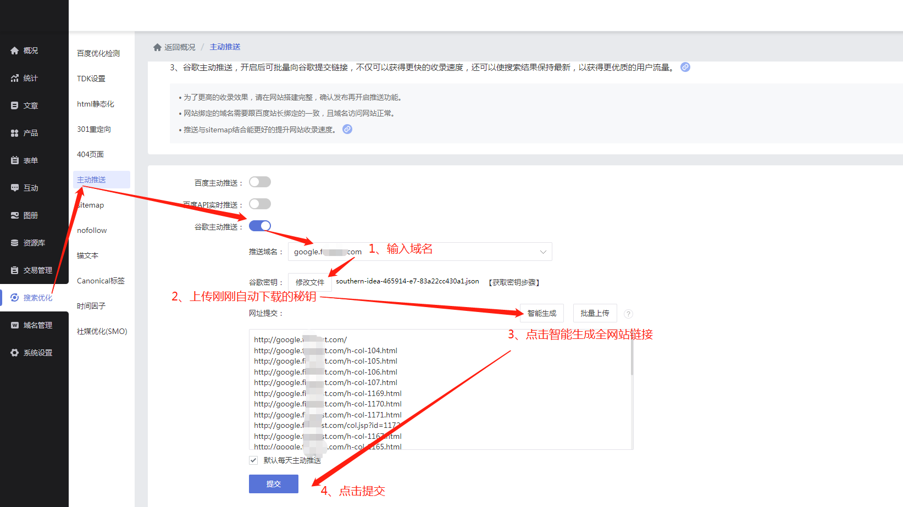Image resolution: width=903 pixels, height=507 pixels.
Task: Click the question mark help icon
Action: pyautogui.click(x=628, y=314)
